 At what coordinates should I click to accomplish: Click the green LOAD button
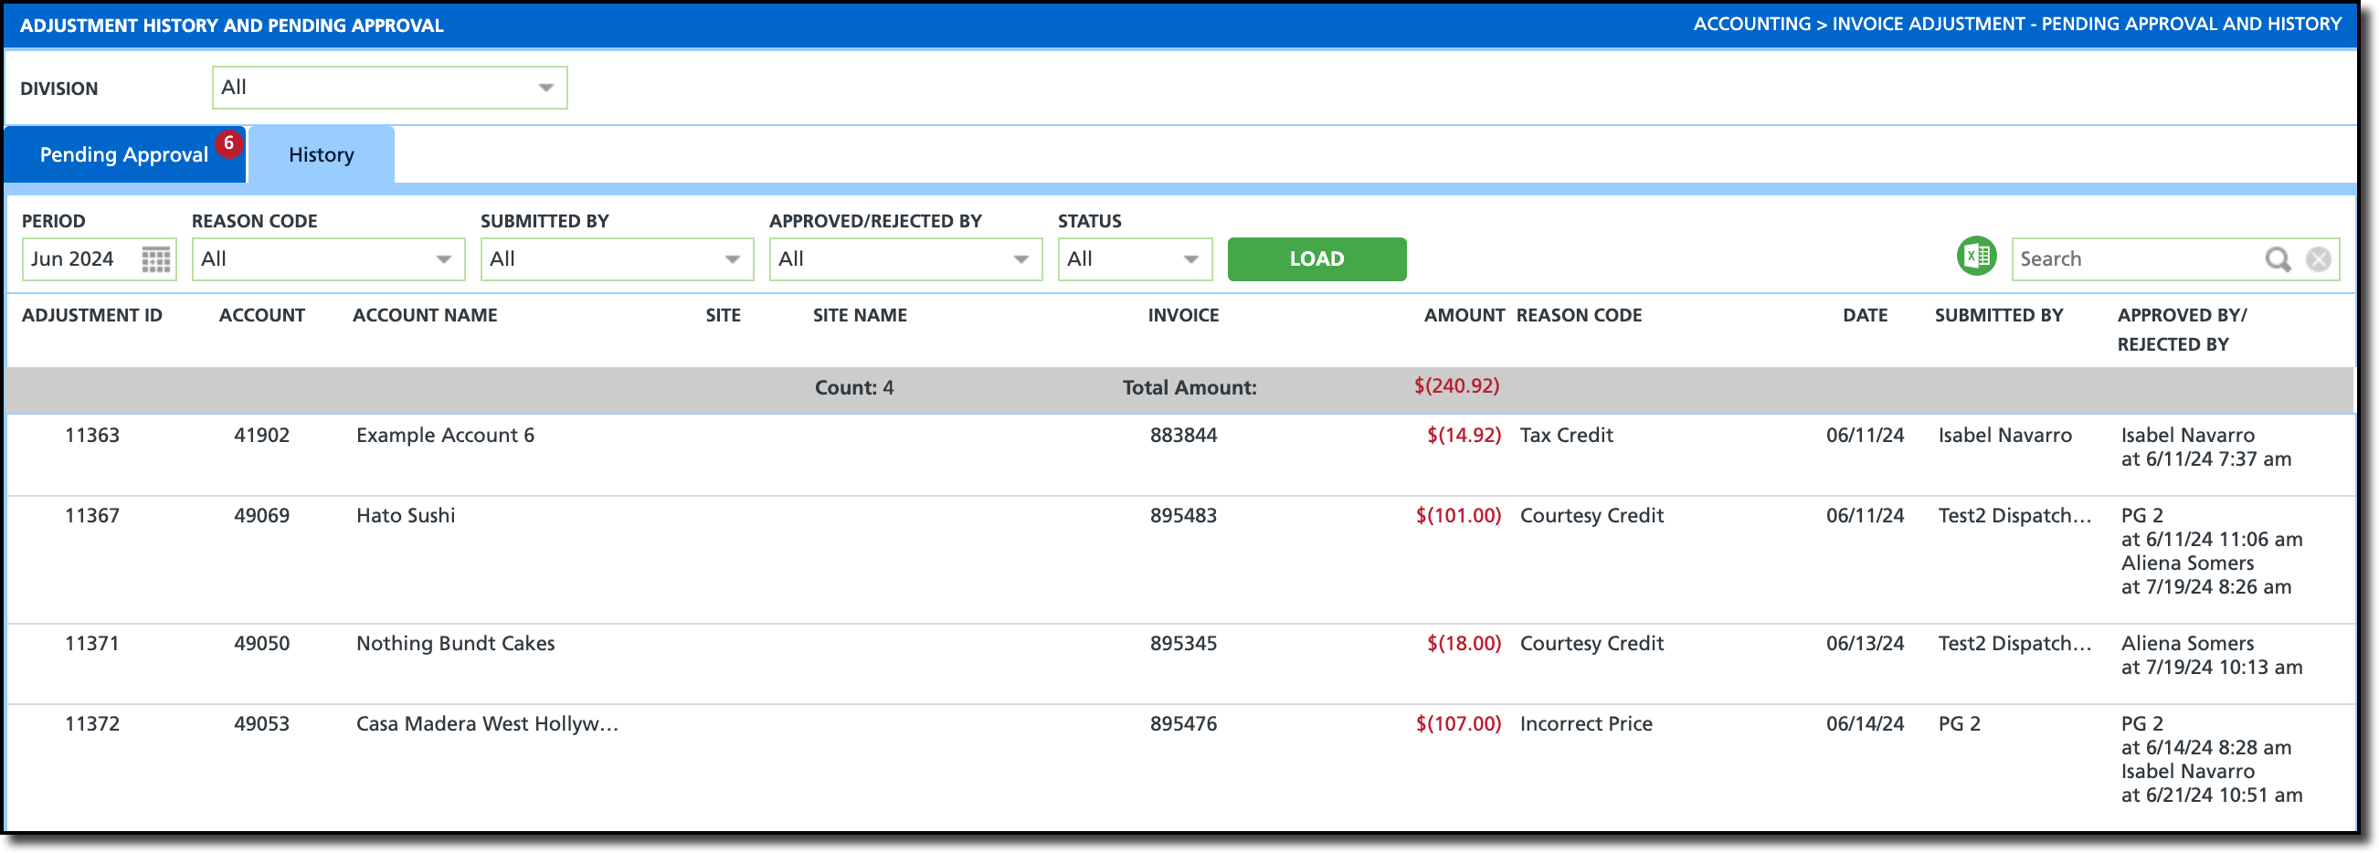coord(1317,259)
